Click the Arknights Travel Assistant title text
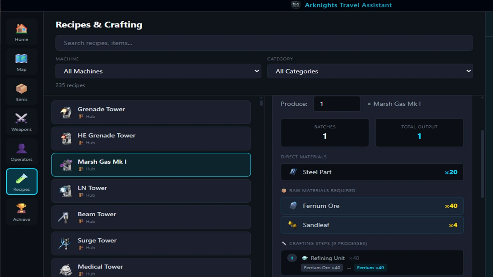493x277 pixels. pyautogui.click(x=348, y=5)
